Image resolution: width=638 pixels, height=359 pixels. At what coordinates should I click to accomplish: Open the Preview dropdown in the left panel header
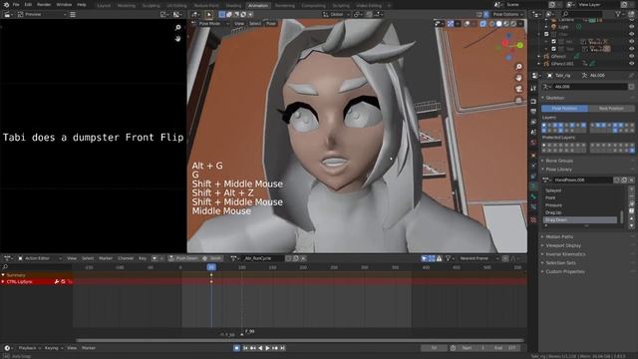[42, 14]
